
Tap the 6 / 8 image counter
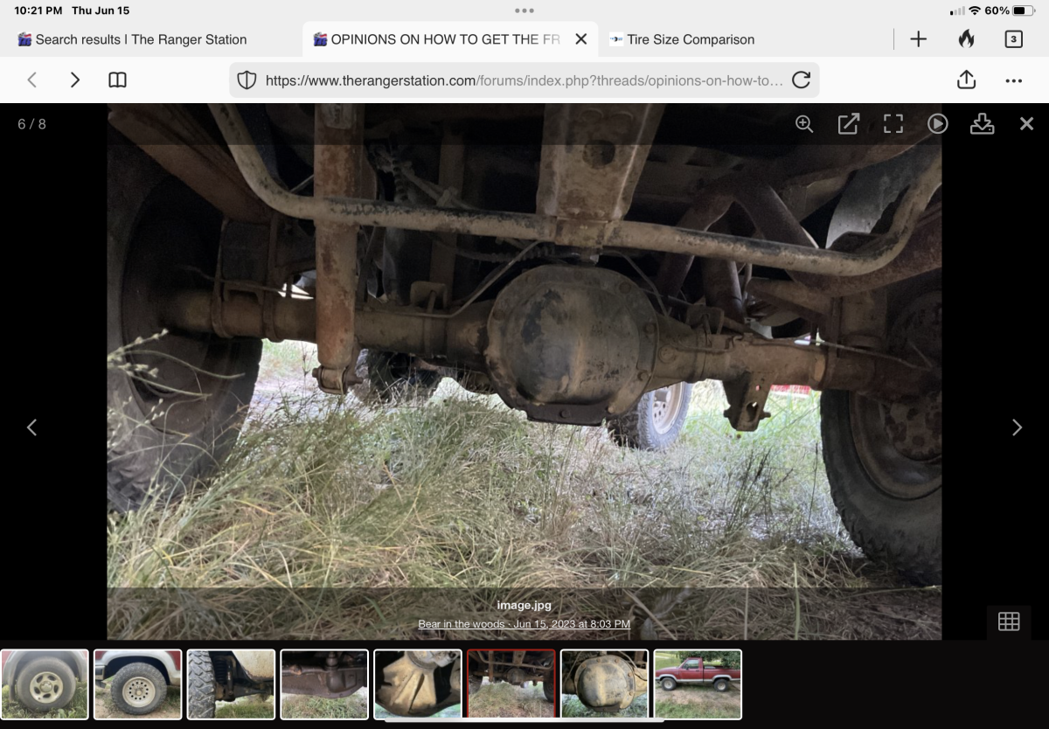[31, 124]
